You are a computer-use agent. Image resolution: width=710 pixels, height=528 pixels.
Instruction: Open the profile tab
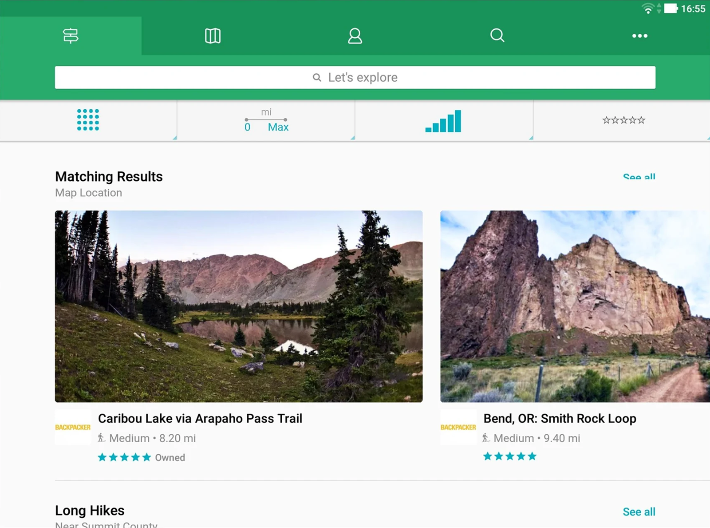click(355, 36)
